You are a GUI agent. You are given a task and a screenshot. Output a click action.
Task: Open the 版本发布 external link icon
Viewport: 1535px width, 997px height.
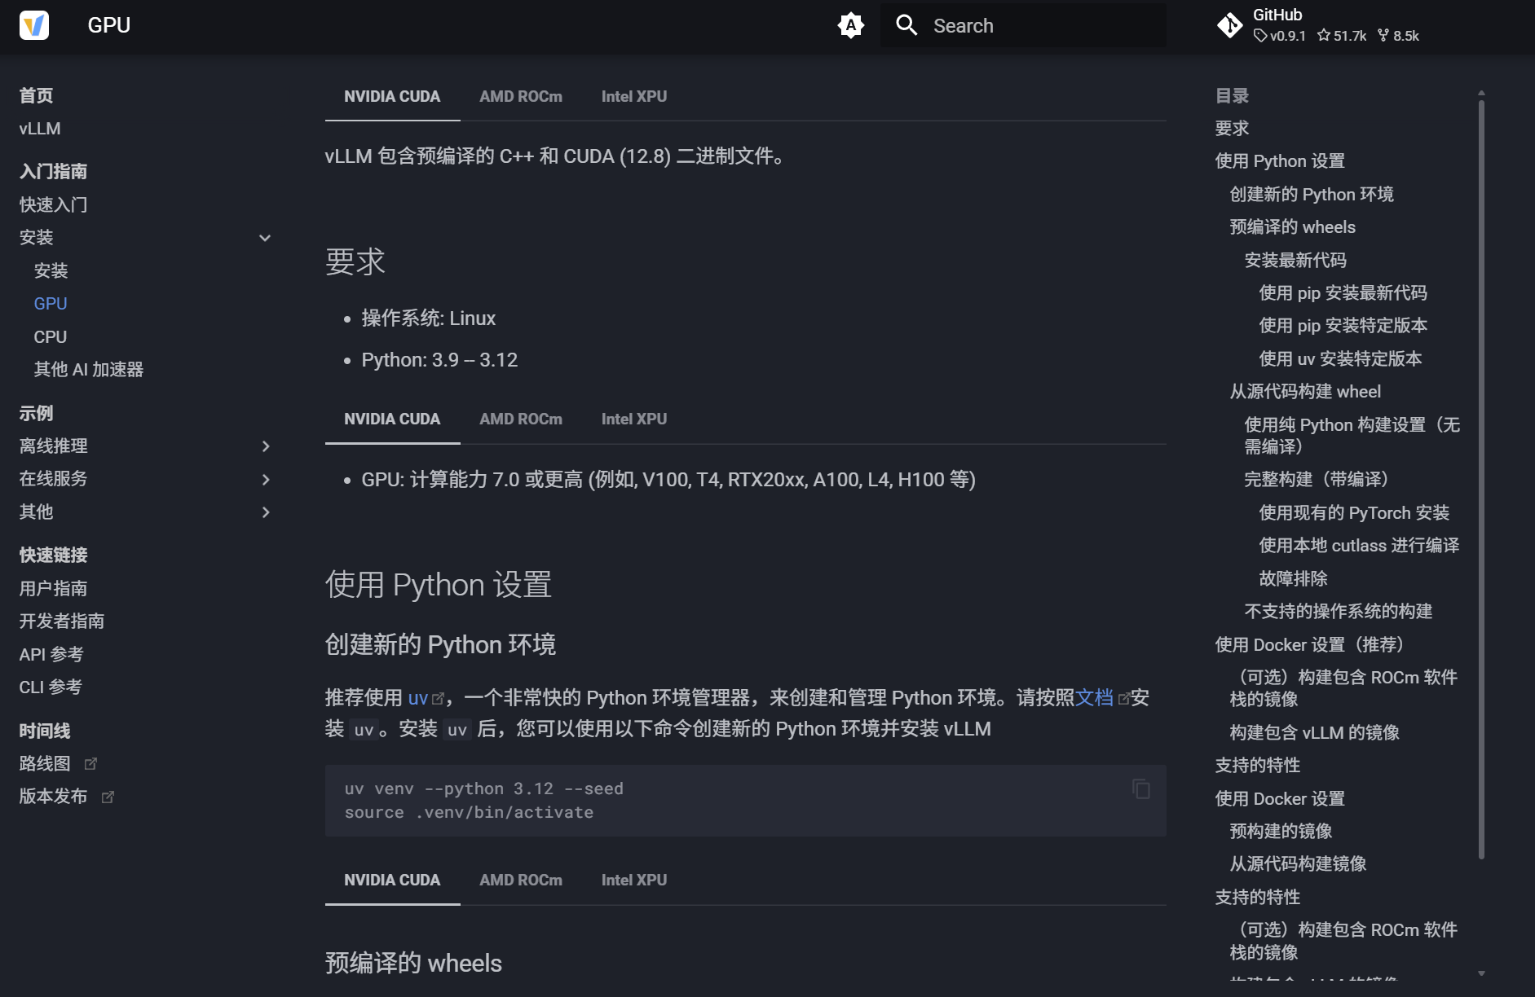pyautogui.click(x=109, y=797)
